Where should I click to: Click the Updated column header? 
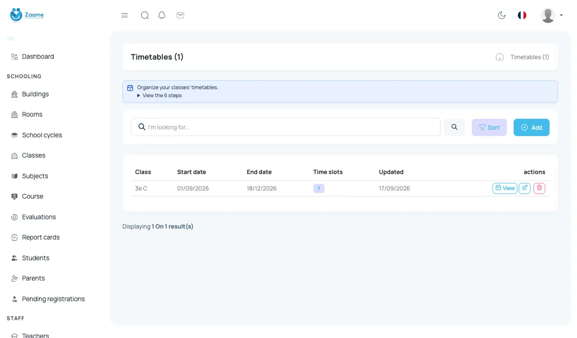click(x=391, y=172)
